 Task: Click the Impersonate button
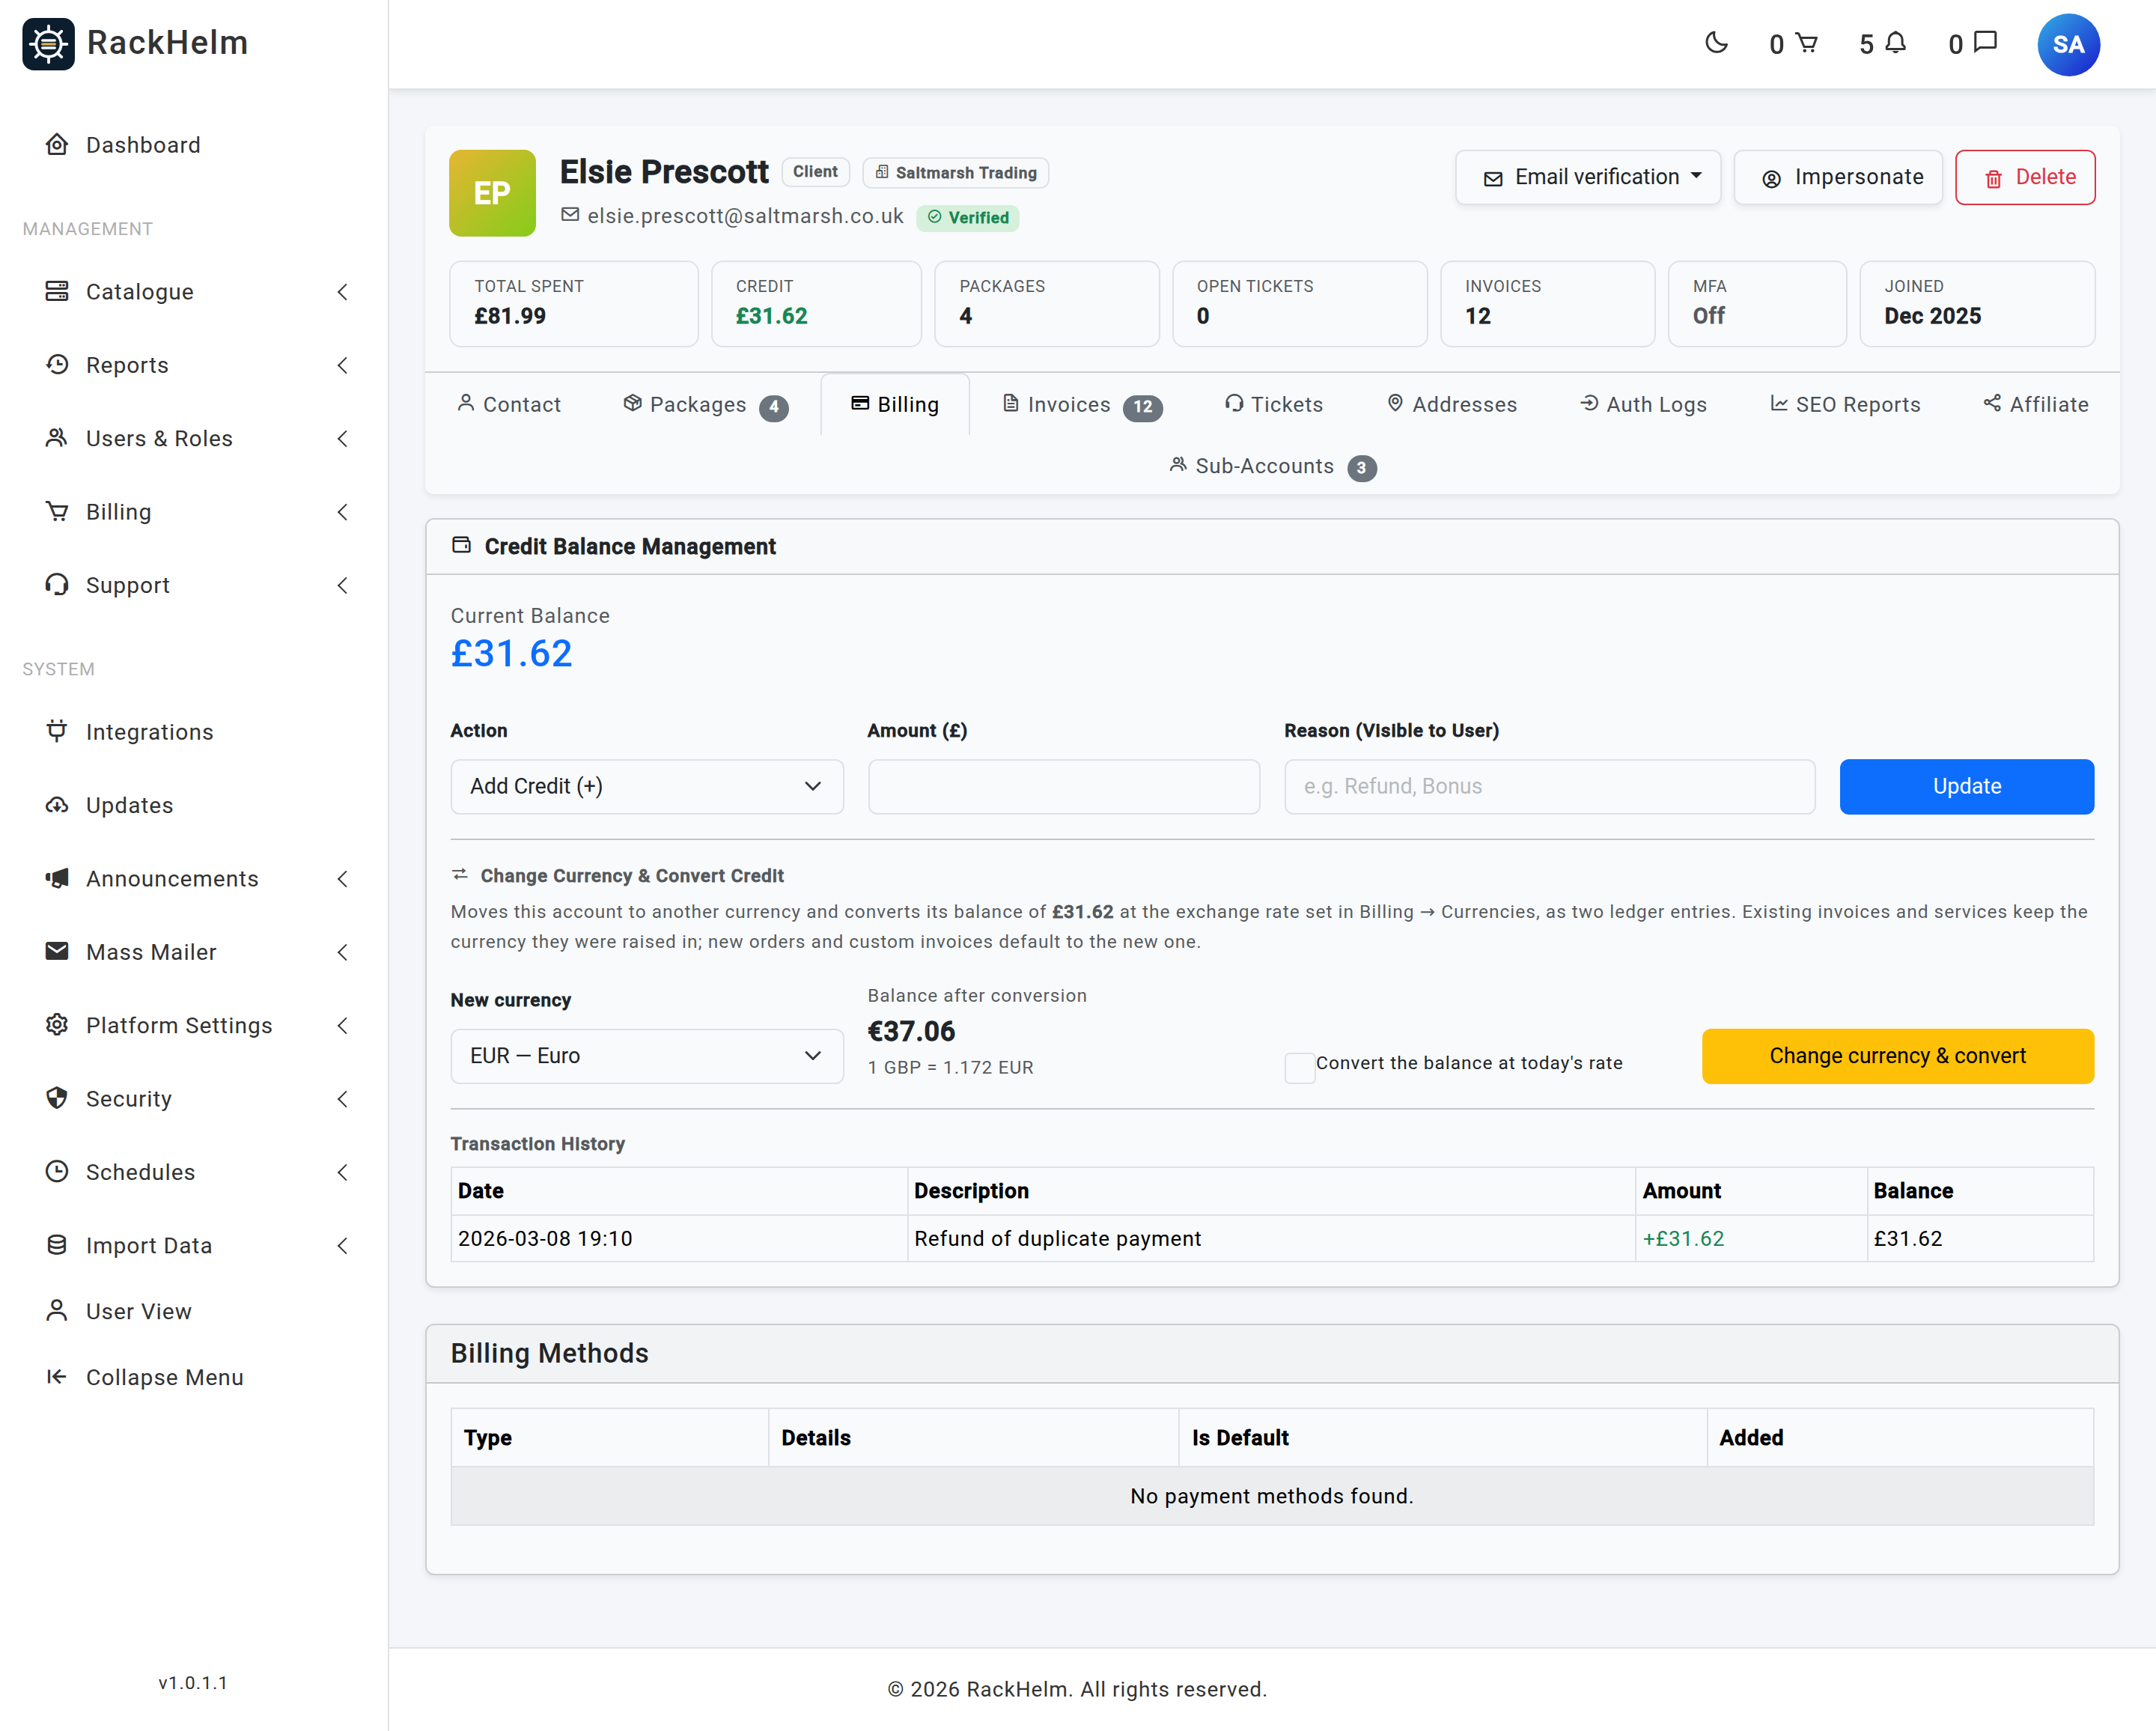coord(1838,177)
